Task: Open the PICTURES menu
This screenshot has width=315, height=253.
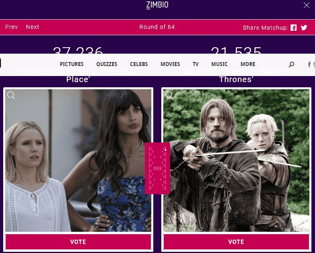Action: [x=72, y=64]
